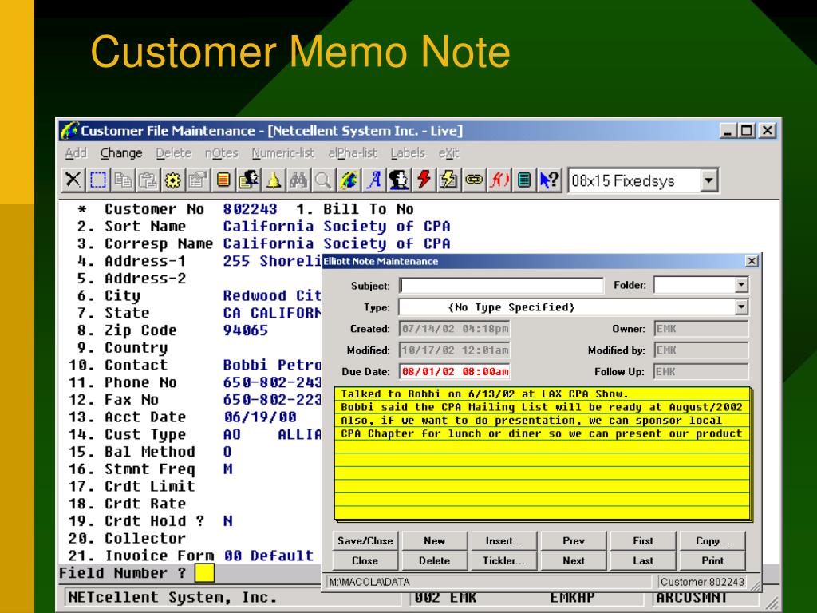Click the arrow question mark help icon

[549, 180]
